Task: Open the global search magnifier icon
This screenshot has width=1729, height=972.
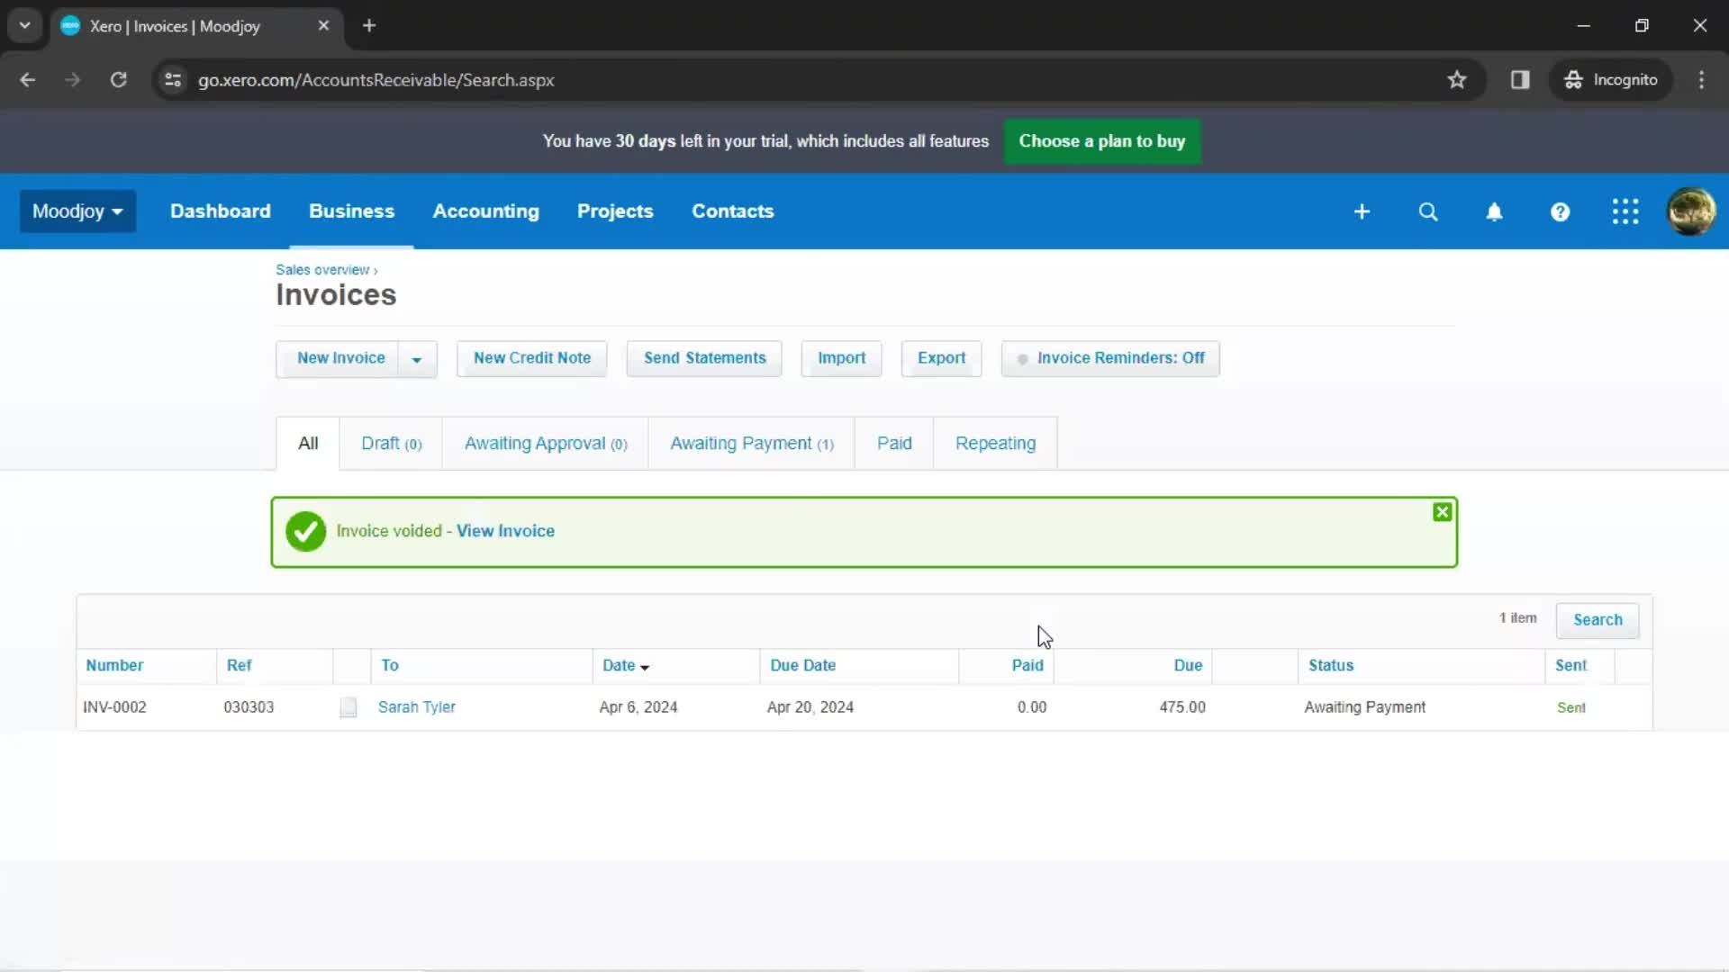Action: [1428, 211]
